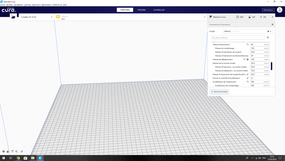
Task: Click link icon beside Vitesse d'impression de la jupe/bordure
Action: (248, 74)
